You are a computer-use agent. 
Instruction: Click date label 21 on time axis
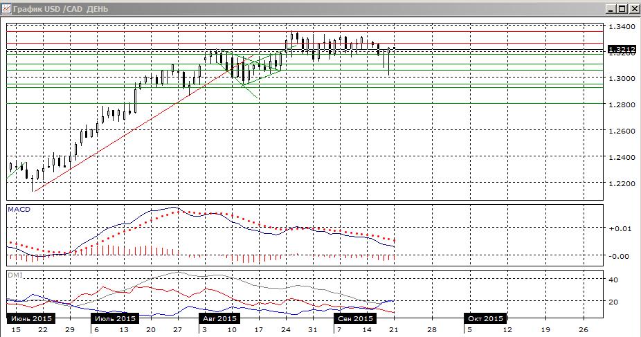(394, 330)
